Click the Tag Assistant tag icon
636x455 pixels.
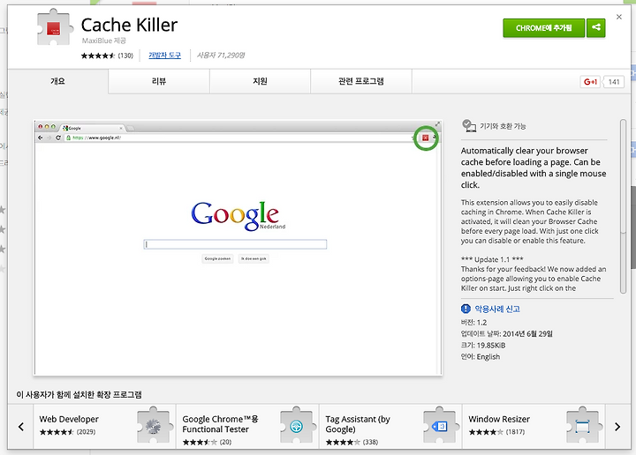pos(440,426)
